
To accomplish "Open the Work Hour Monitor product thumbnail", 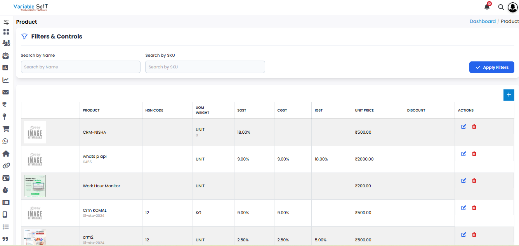I will tap(35, 186).
